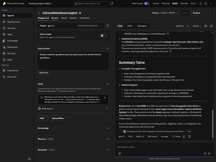Delete the agent response with trash icon
This screenshot has width=216, height=162.
[x=189, y=137]
